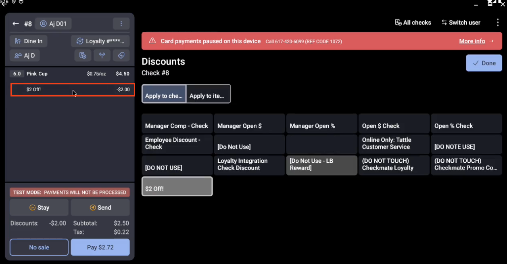The width and height of the screenshot is (507, 264).
Task: Open All checks
Action: tap(413, 23)
